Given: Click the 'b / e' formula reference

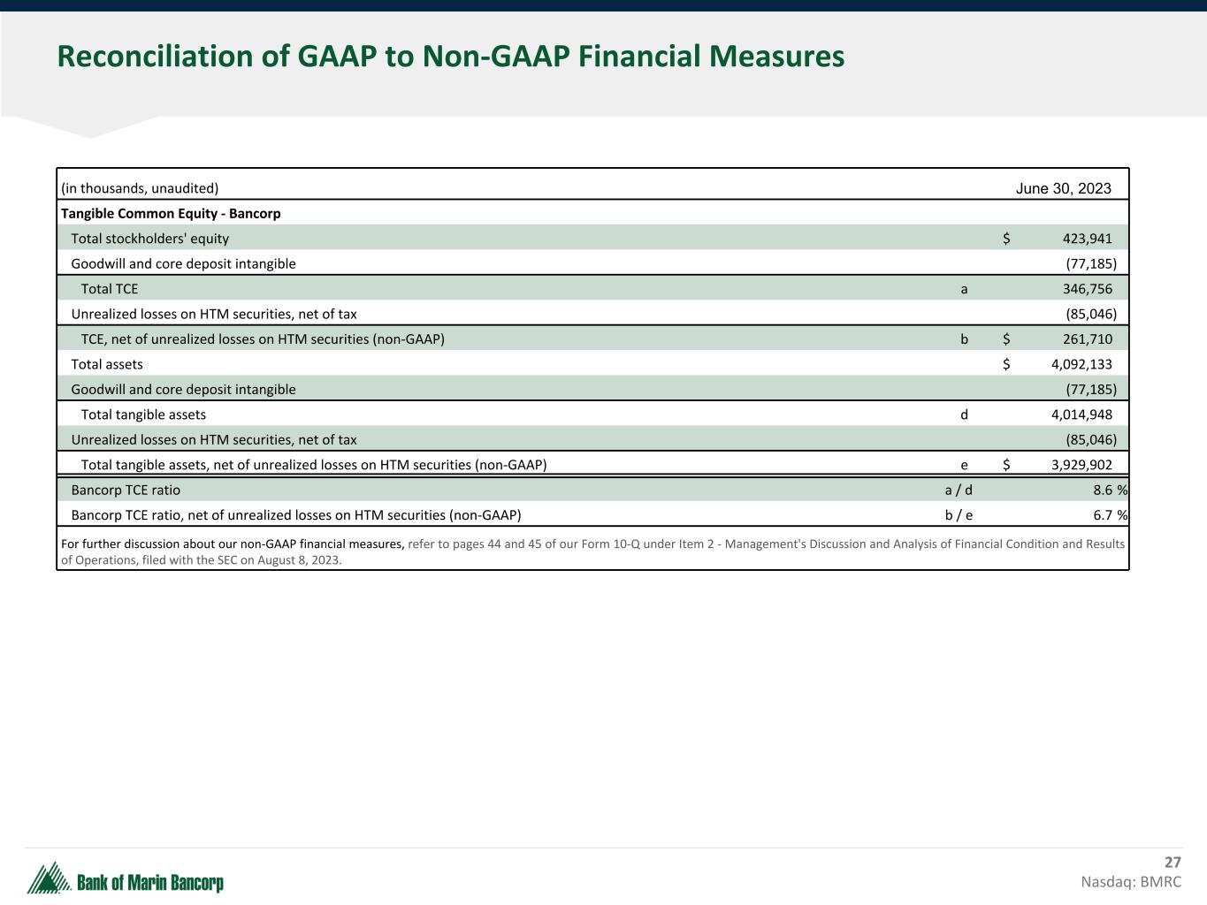Looking at the screenshot, I should coord(959,515).
